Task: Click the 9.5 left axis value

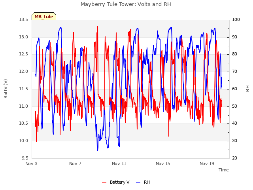Action: pos(25,158)
